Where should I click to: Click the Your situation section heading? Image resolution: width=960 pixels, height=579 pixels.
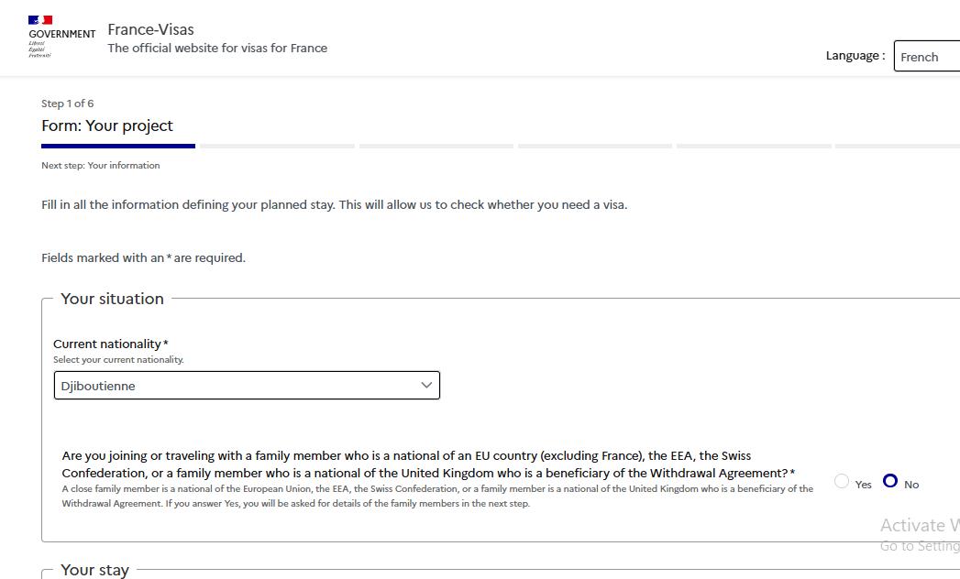tap(112, 299)
